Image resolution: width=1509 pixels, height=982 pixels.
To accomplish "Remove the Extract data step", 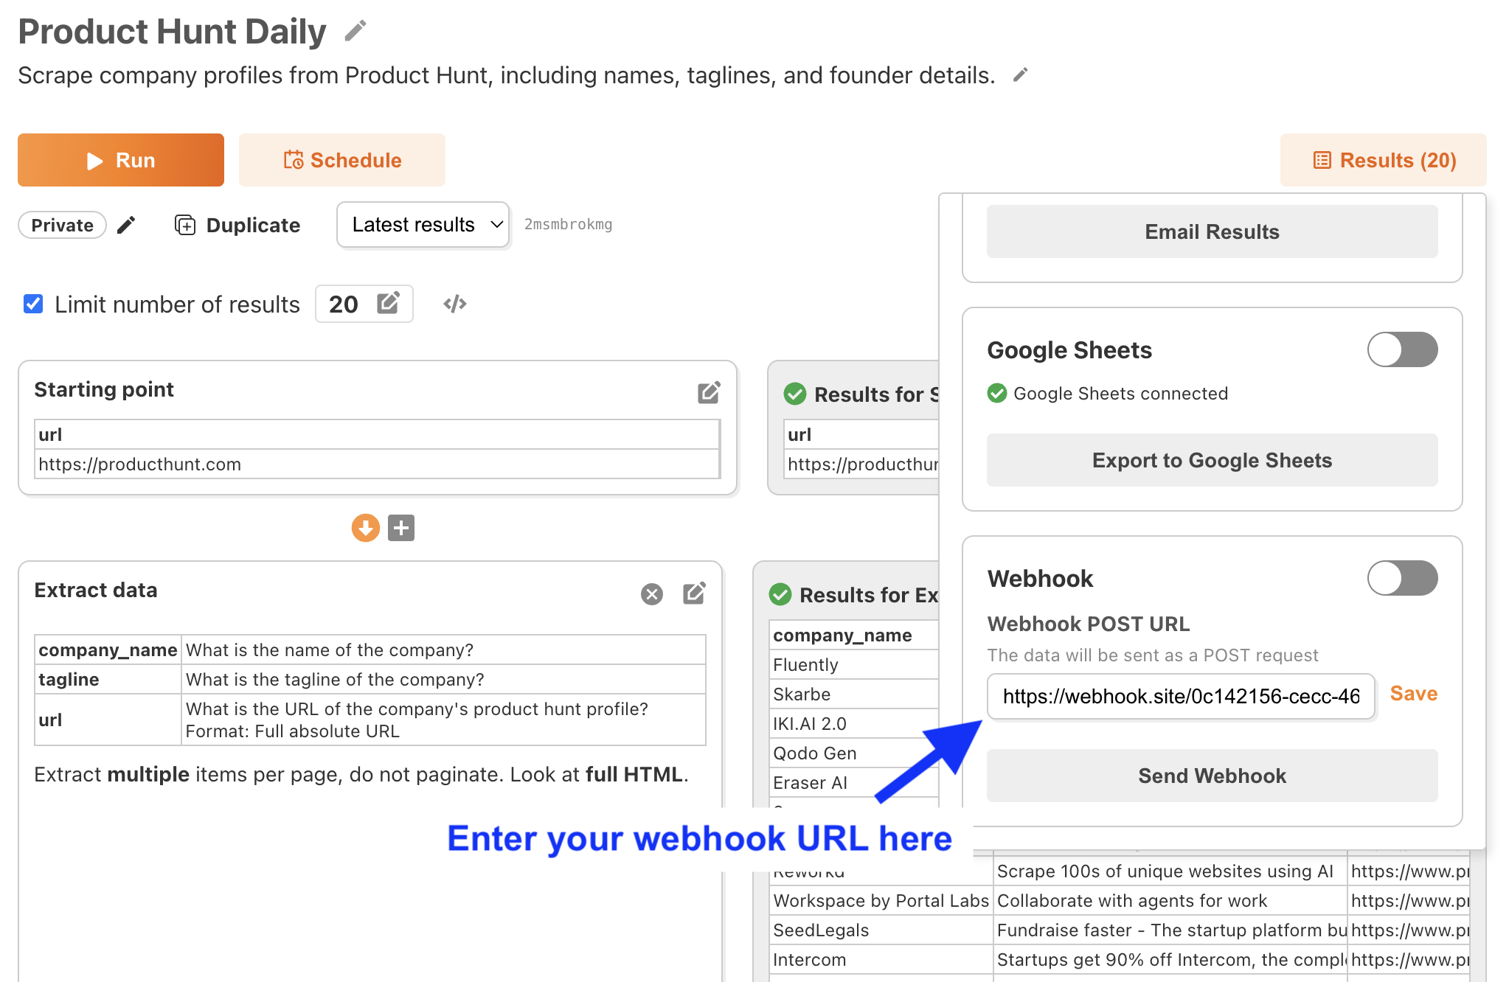I will [652, 594].
